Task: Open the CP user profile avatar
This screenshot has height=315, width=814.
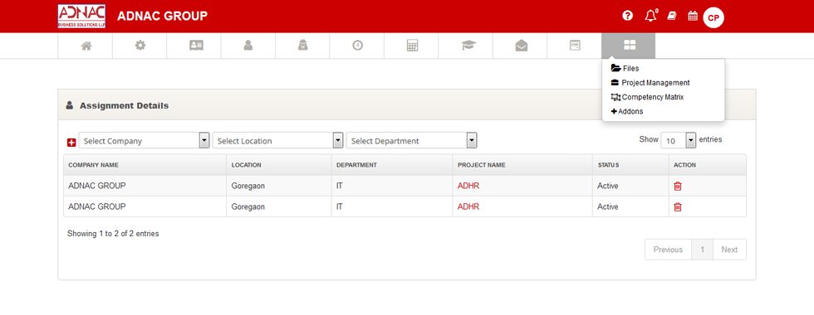Action: click(x=713, y=17)
